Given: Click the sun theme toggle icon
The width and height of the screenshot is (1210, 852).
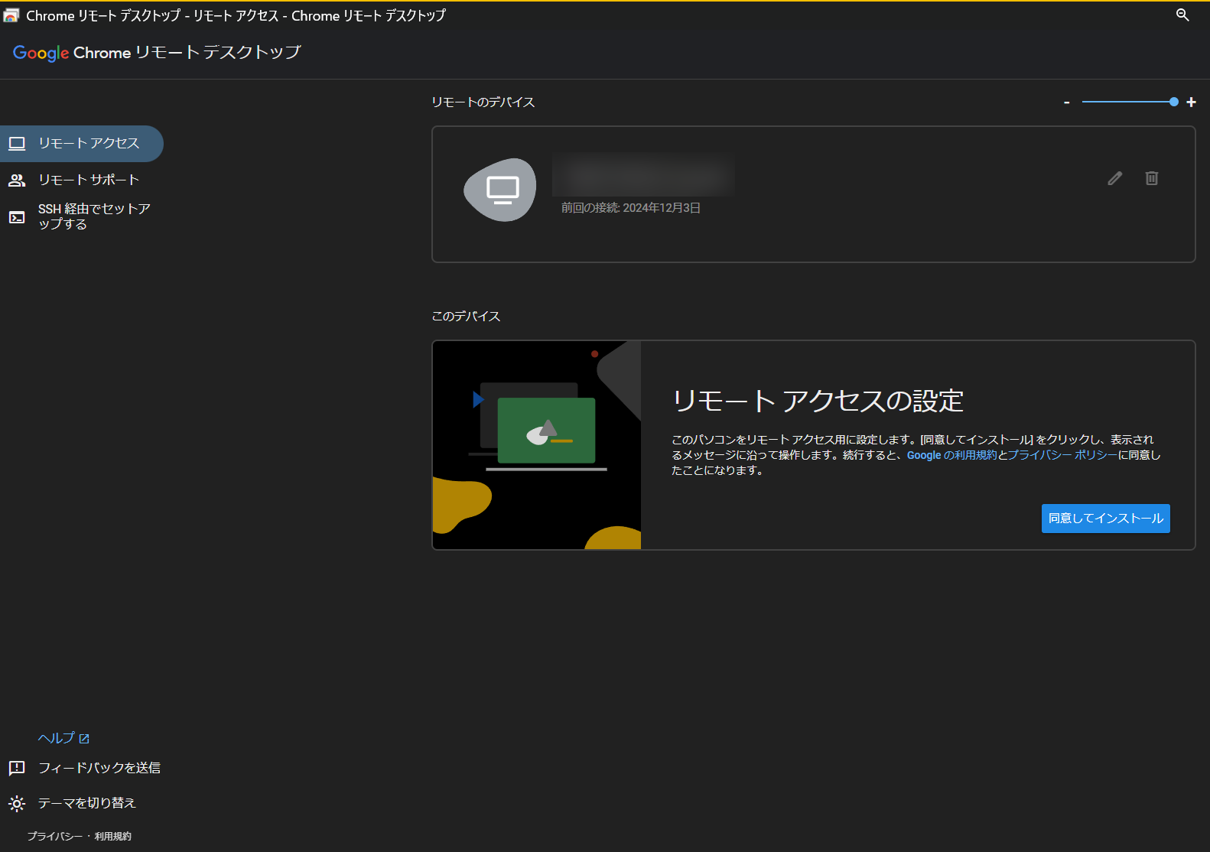Looking at the screenshot, I should click(17, 803).
